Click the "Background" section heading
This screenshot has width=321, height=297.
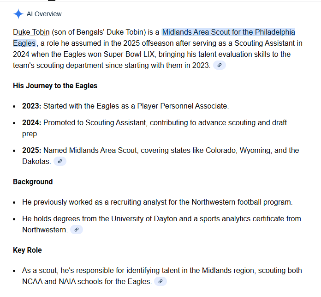tap(33, 182)
